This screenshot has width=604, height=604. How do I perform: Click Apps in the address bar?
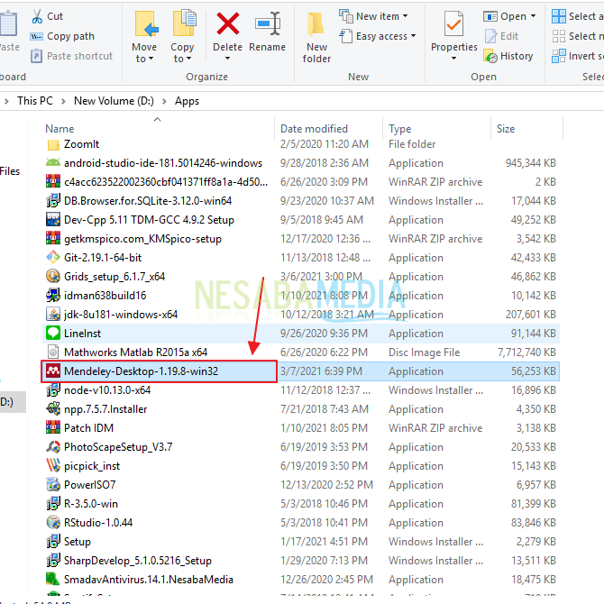click(x=187, y=101)
